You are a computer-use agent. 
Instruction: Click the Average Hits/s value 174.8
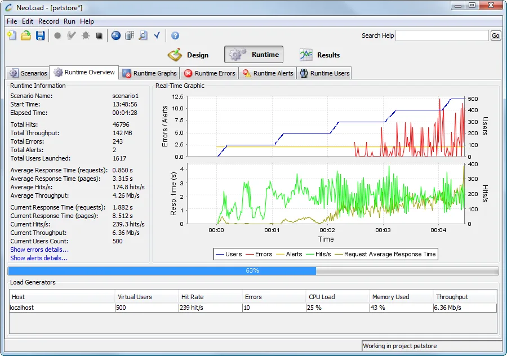[x=128, y=187]
